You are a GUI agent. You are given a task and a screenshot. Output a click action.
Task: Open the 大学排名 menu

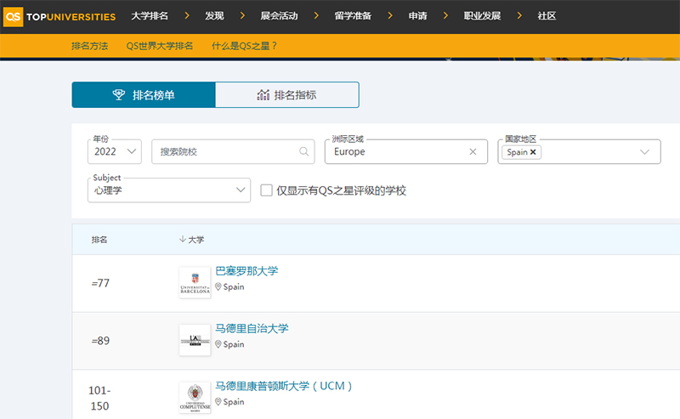pos(150,16)
